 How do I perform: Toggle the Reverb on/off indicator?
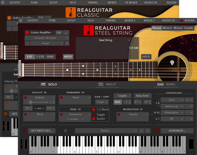click(x=182, y=21)
